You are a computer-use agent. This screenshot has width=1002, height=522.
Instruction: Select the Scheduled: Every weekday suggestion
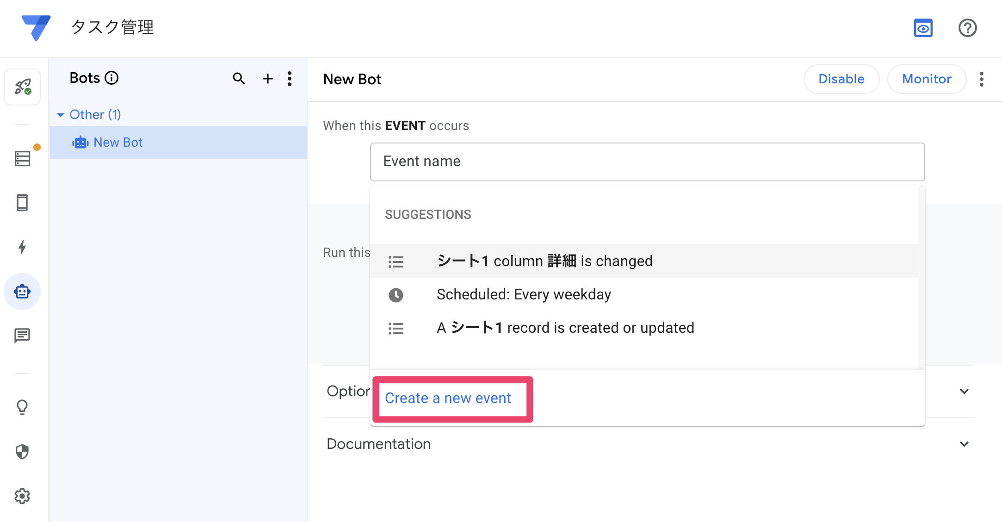click(x=524, y=294)
